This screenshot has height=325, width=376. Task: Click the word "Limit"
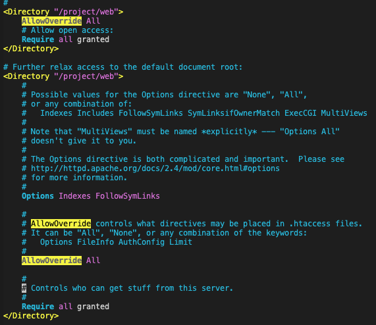[x=180, y=242]
